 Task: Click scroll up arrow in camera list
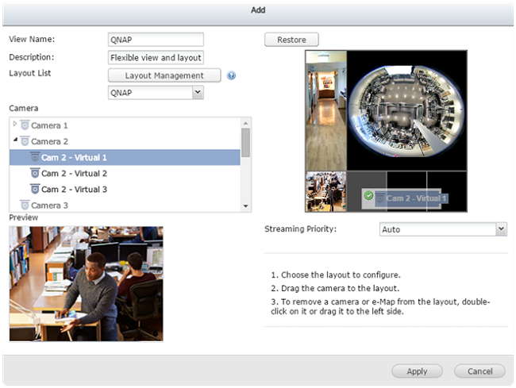(x=245, y=123)
